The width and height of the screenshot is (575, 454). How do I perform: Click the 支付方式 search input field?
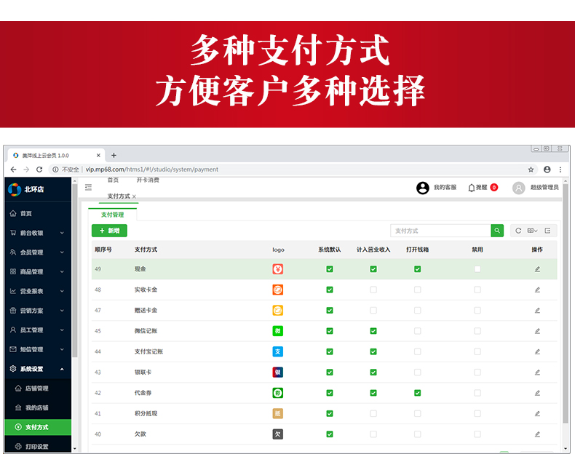pyautogui.click(x=440, y=231)
